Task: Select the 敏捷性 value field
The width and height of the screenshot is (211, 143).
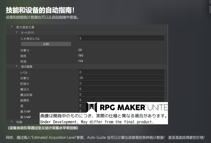Action: click(121, 100)
